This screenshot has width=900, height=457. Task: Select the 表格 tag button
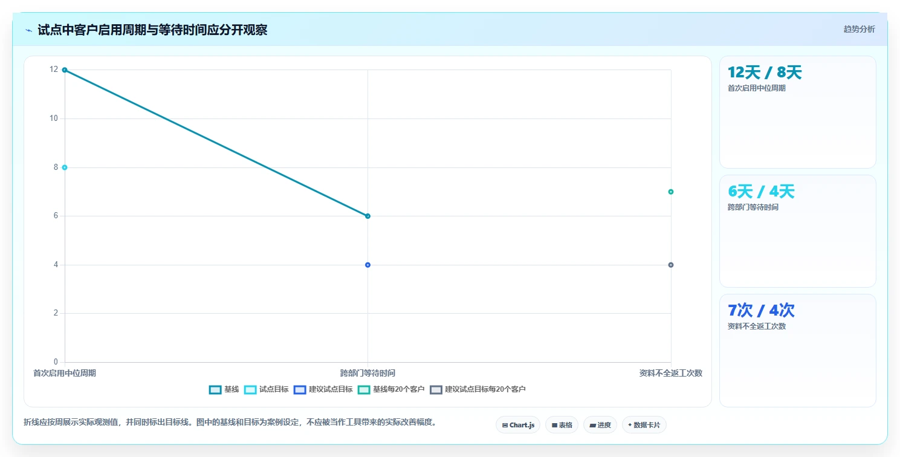(562, 425)
